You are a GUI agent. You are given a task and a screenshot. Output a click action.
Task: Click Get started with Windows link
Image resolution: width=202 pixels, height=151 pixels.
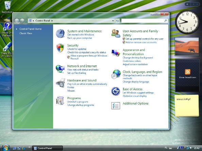pyautogui.click(x=81, y=35)
